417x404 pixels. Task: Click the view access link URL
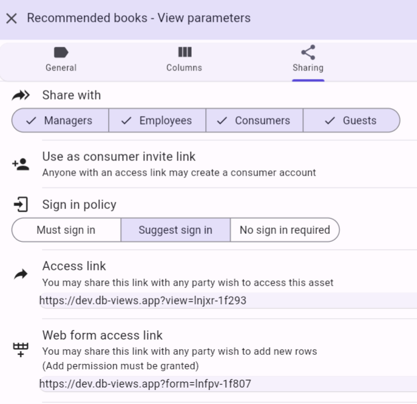143,300
